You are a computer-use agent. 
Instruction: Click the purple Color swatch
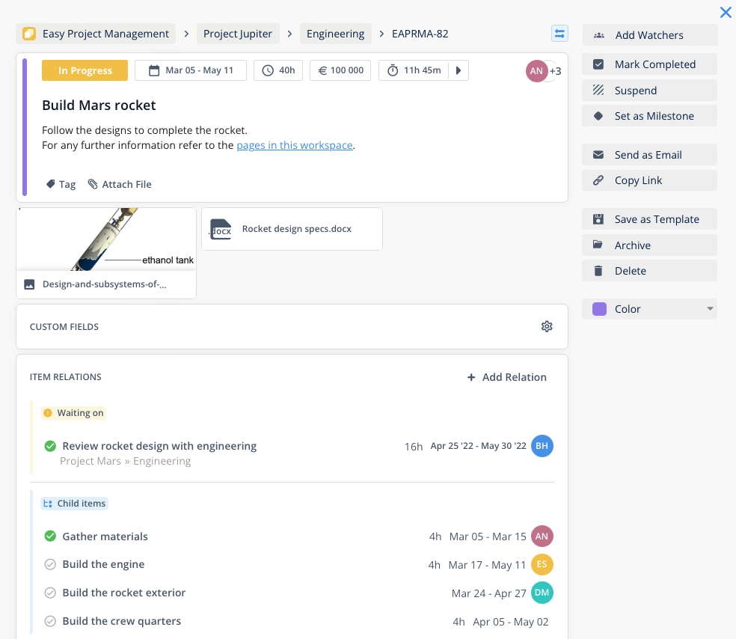(x=599, y=309)
